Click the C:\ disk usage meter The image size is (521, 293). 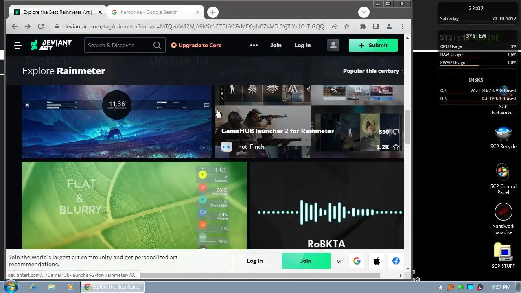pyautogui.click(x=478, y=91)
